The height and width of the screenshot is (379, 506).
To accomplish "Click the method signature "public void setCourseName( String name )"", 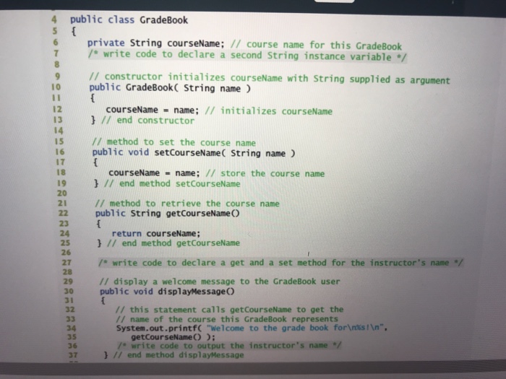I will [x=194, y=153].
